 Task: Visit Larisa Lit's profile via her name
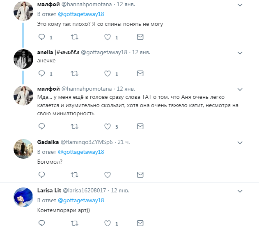(x=48, y=190)
